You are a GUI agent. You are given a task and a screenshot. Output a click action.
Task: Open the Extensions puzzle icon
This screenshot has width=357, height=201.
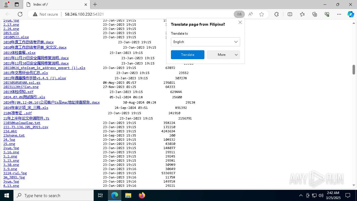(x=276, y=14)
